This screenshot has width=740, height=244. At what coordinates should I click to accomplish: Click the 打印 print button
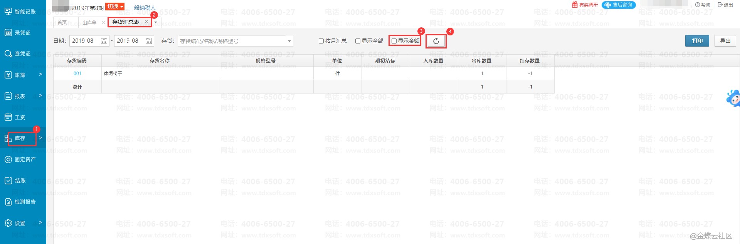tap(697, 41)
